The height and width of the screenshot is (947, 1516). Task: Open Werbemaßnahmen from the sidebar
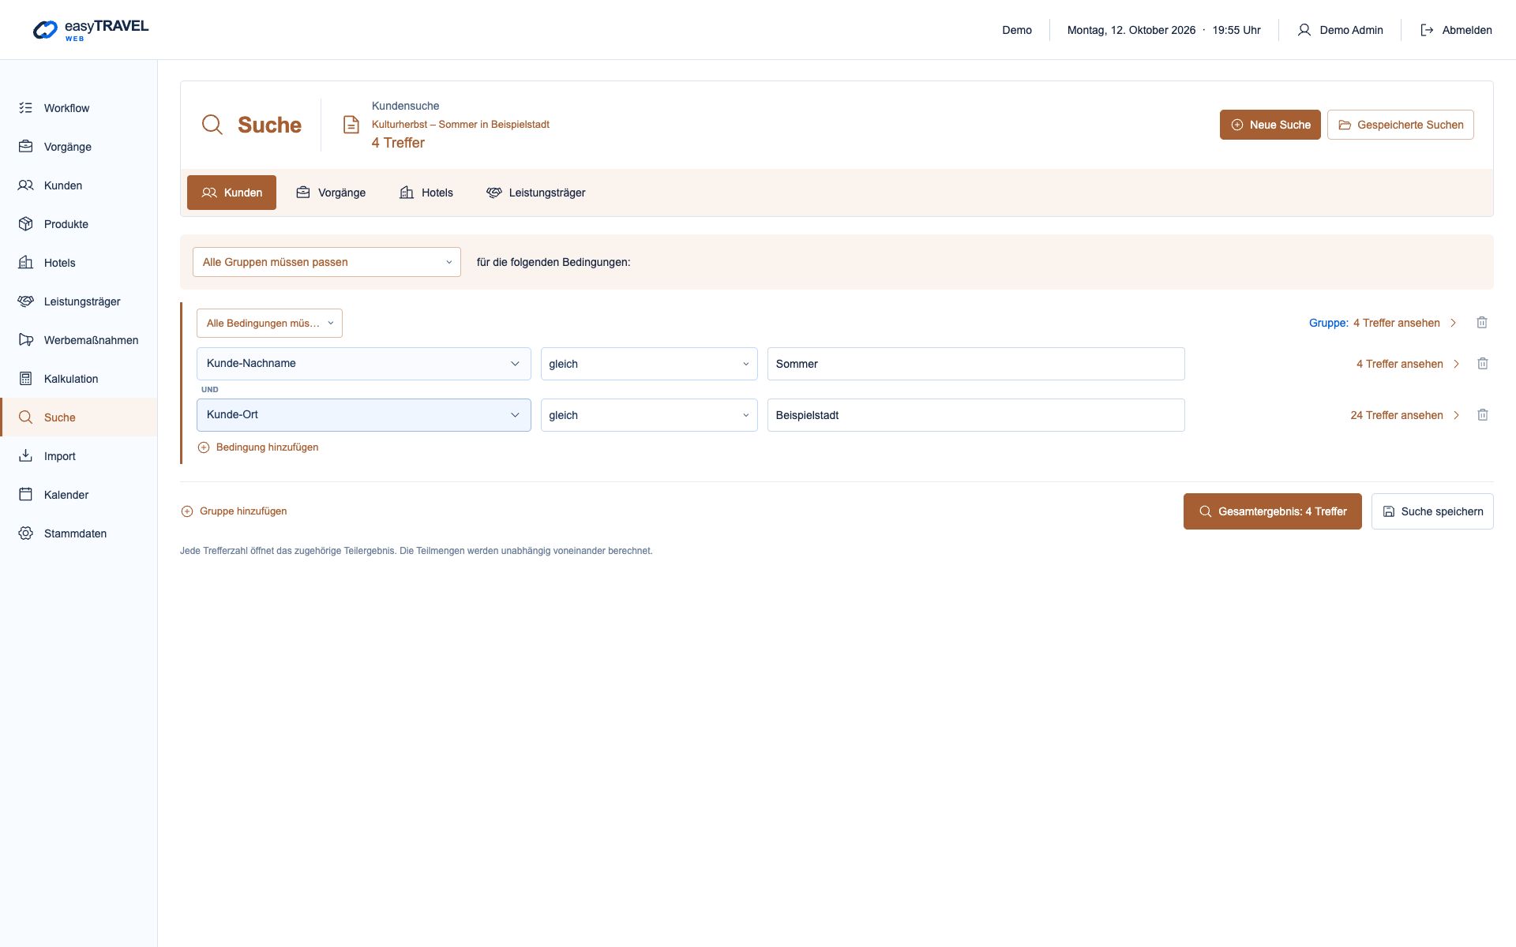78,340
